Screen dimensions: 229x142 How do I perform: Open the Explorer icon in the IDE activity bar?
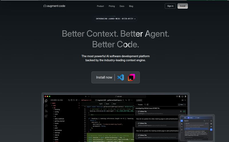pyautogui.click(x=46, y=101)
